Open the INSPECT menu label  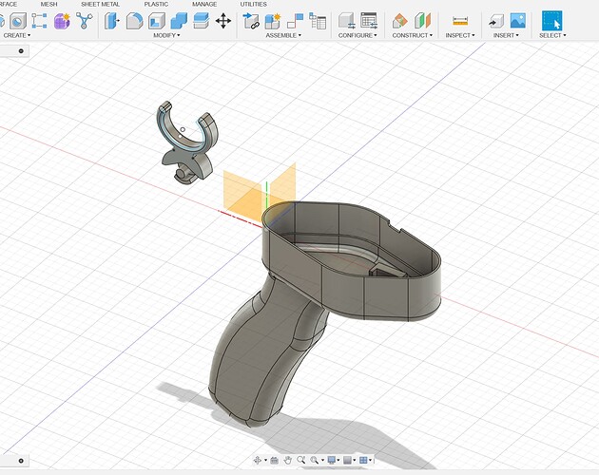[x=460, y=35]
